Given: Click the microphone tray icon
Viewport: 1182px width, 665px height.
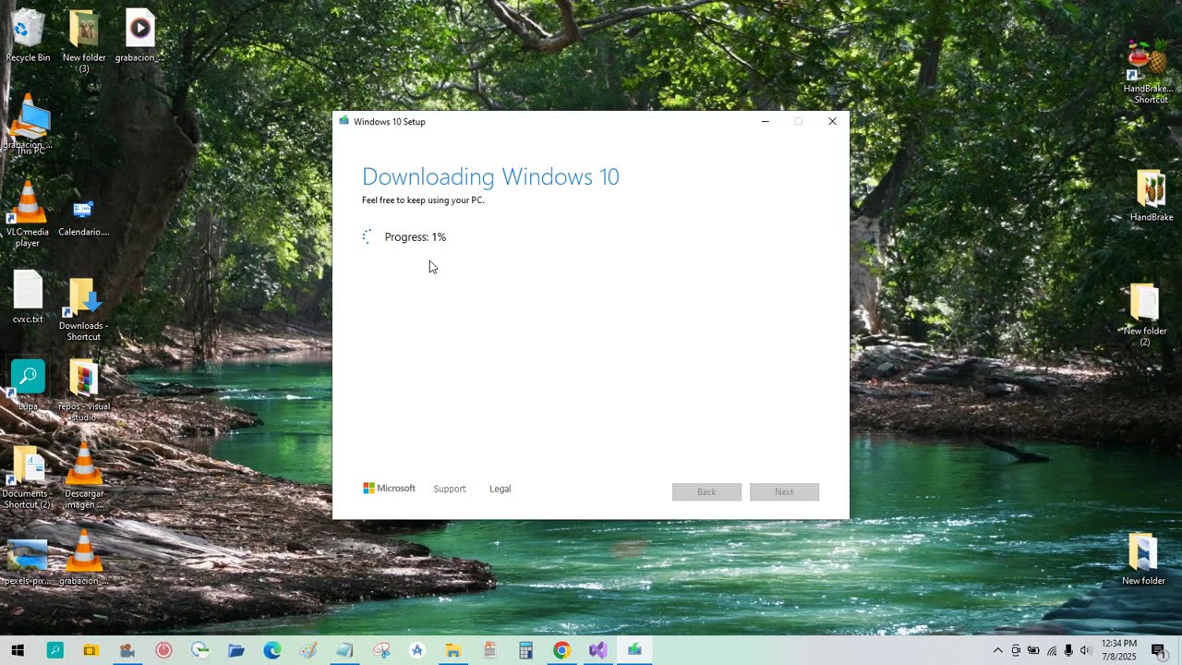Looking at the screenshot, I should click(1068, 650).
